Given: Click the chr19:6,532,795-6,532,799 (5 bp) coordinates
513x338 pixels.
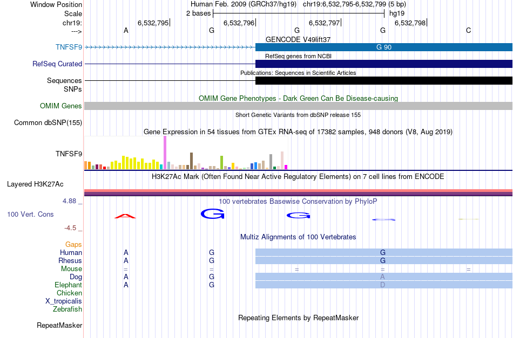Looking at the screenshot, I should point(354,4).
